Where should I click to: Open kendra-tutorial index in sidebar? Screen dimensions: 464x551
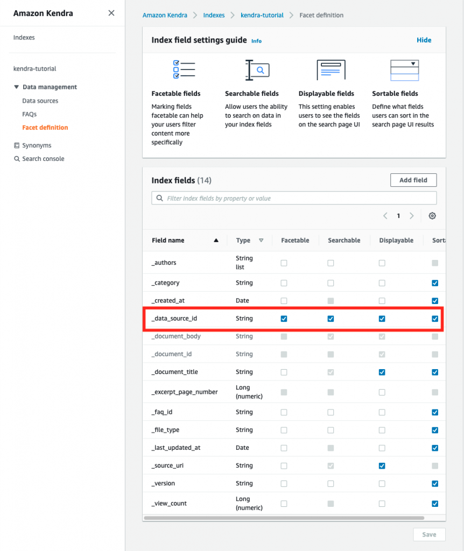click(35, 68)
